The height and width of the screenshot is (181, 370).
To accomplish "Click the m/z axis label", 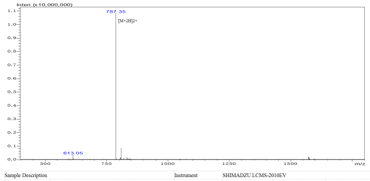I will [360, 164].
